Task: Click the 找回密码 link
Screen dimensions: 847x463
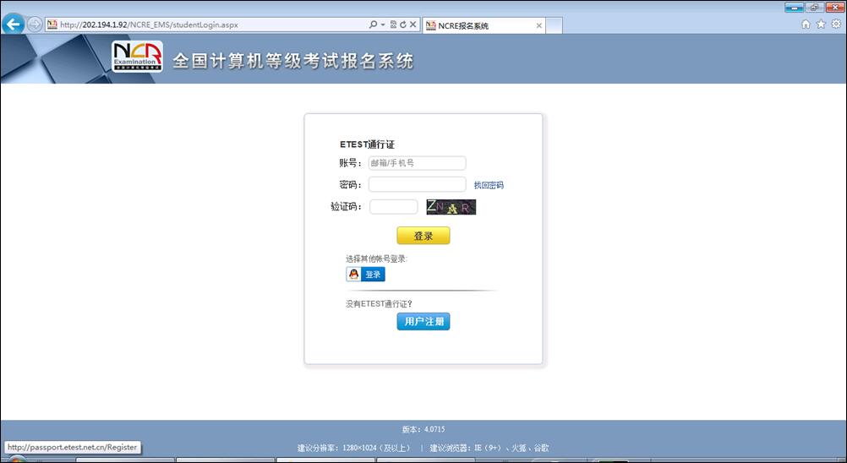Action: [x=489, y=185]
